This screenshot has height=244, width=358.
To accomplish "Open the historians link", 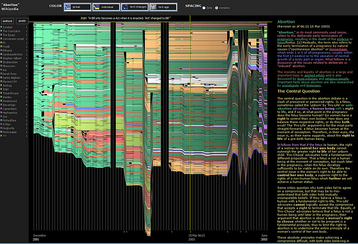I will 313,86.
